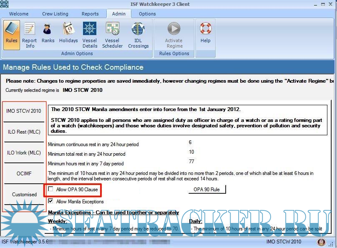Open the Reports tab
Screen dimensions: 337x248
90,14
